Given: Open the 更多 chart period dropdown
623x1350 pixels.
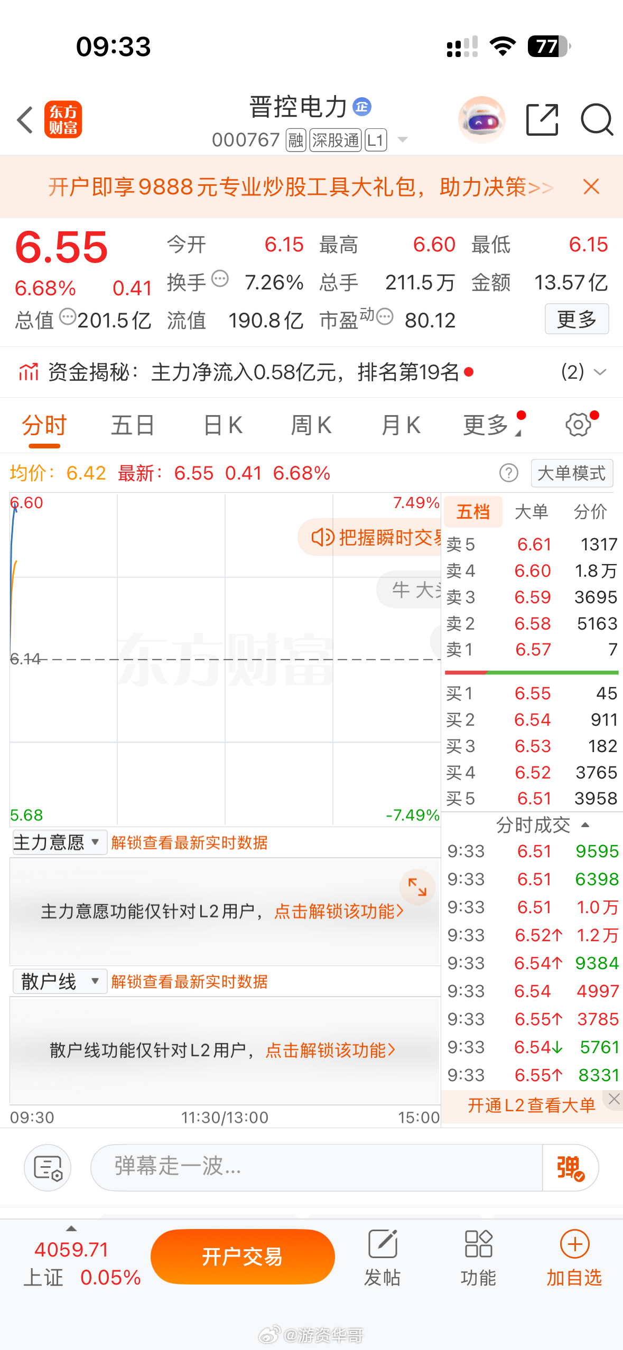Looking at the screenshot, I should (492, 425).
